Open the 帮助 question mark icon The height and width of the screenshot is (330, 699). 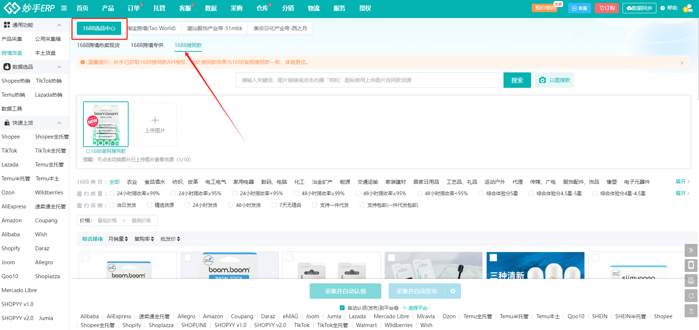663,8
